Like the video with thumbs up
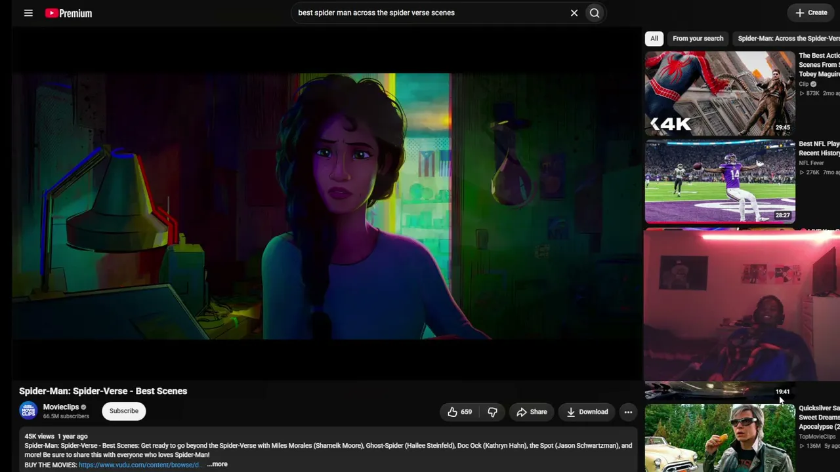Image resolution: width=840 pixels, height=472 pixels. pos(459,412)
